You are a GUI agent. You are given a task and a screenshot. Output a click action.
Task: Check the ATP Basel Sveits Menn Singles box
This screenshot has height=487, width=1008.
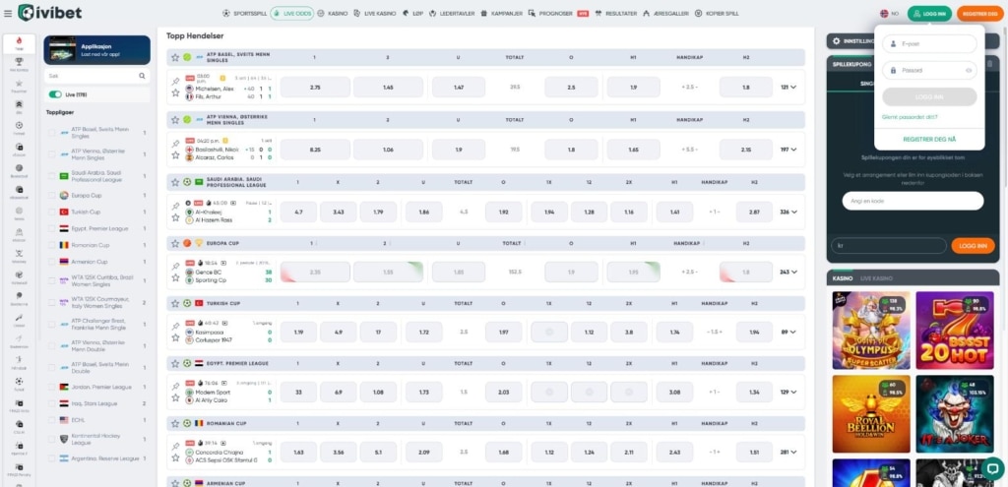(x=51, y=133)
